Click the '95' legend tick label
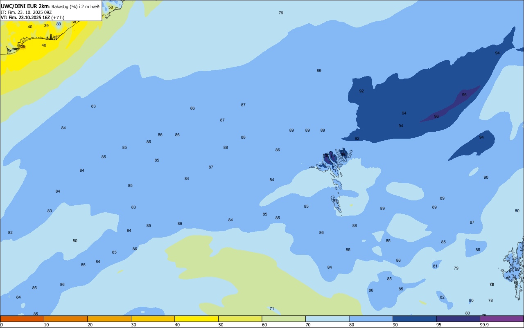Viewport: 524px width, 328px height. point(439,325)
